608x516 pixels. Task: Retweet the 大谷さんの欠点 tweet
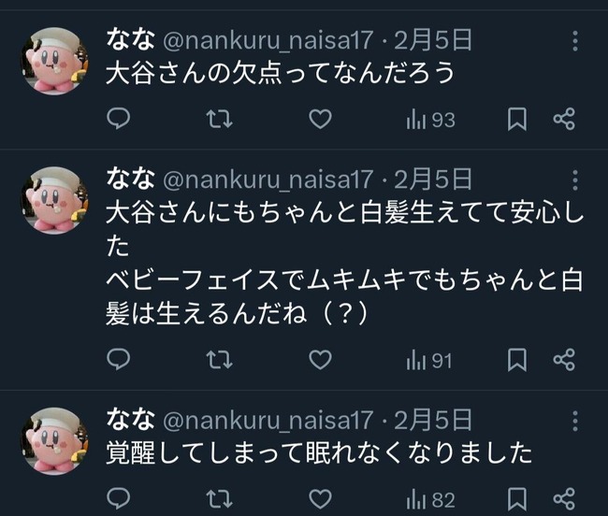click(x=218, y=120)
